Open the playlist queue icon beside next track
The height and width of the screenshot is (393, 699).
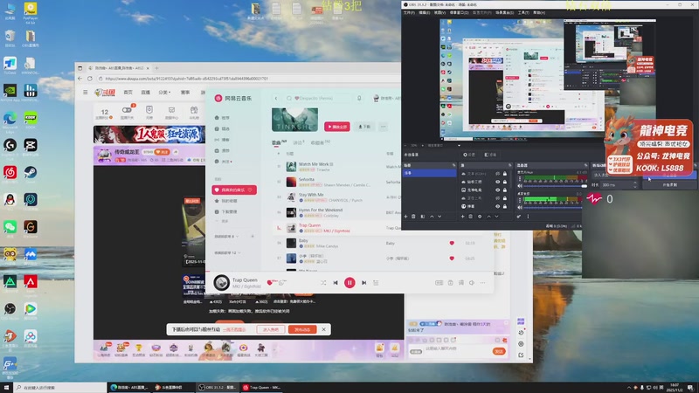[x=376, y=282]
